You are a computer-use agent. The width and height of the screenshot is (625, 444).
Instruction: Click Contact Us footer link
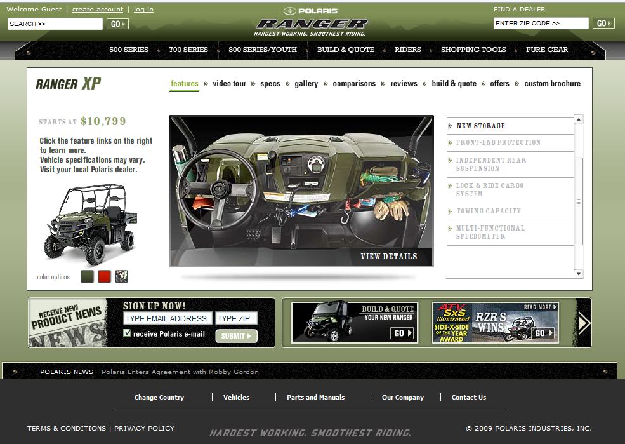(469, 398)
